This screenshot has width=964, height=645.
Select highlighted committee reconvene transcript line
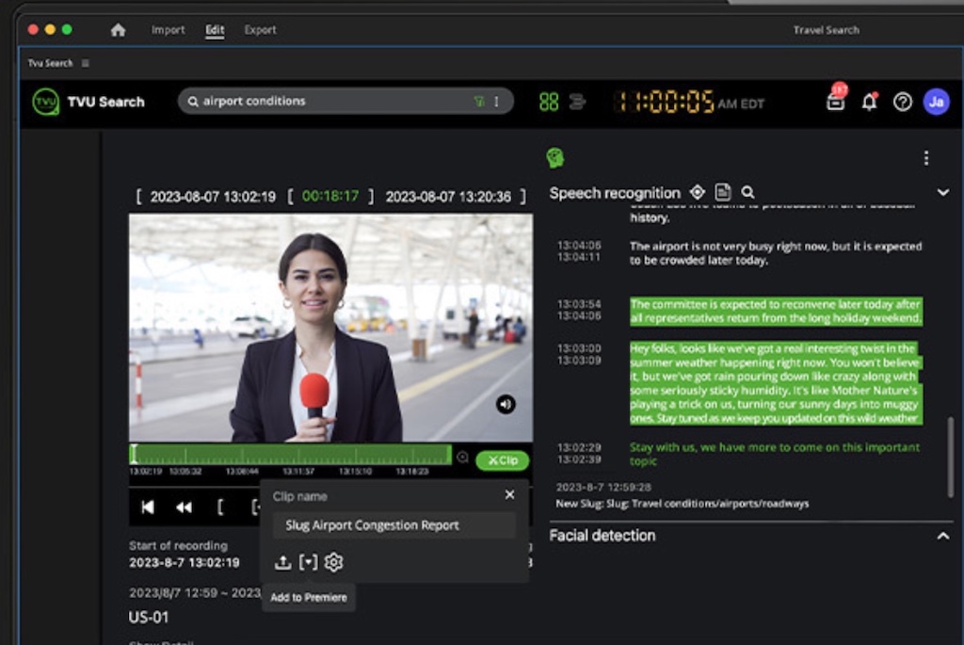coord(776,311)
